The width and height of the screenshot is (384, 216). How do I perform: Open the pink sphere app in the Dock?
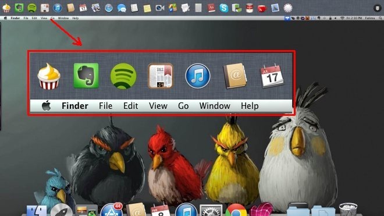pyautogui.click(x=261, y=210)
